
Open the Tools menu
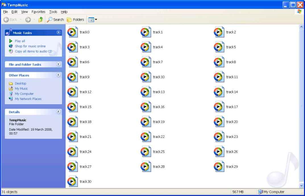[x=53, y=12]
